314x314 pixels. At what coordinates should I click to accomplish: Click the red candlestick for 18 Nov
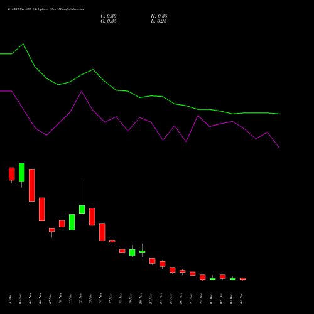click(122, 251)
